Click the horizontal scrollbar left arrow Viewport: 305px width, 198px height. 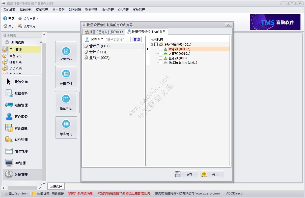click(3, 188)
